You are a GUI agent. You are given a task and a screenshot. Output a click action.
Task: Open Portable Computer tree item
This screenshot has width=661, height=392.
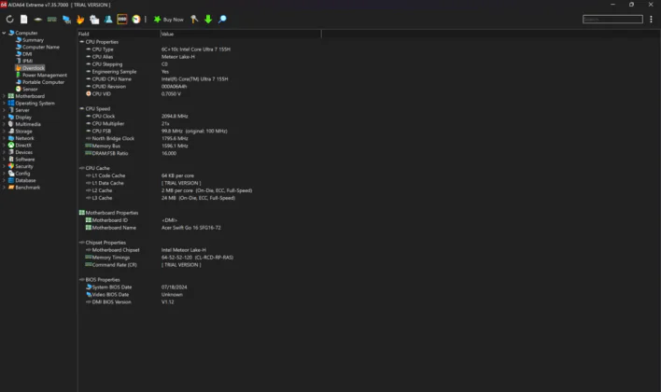point(44,82)
